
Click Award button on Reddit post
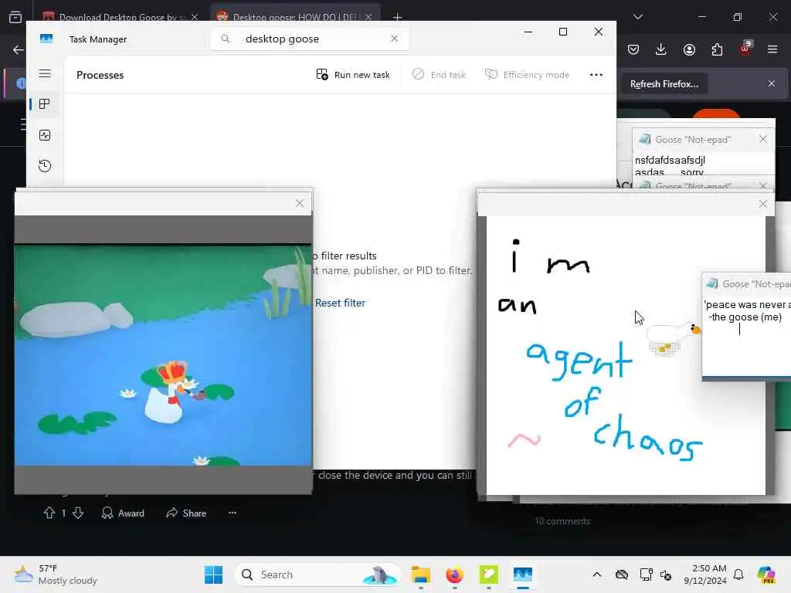point(123,513)
